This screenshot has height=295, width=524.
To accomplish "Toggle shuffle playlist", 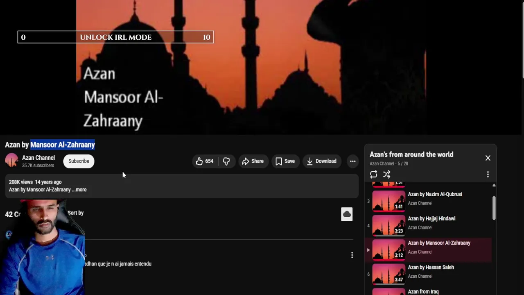I will click(386, 175).
